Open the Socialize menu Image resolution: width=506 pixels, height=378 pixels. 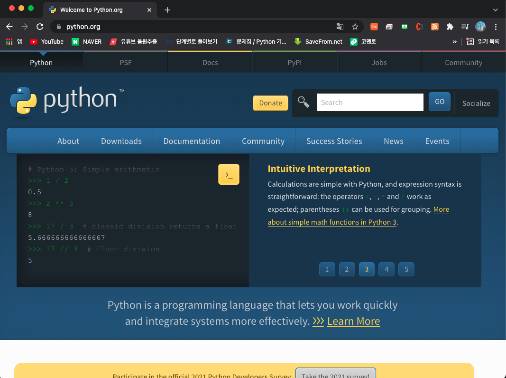(476, 104)
